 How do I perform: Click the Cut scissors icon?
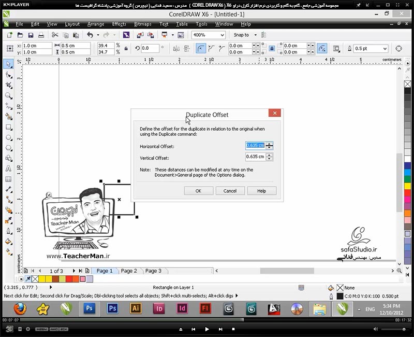[55, 35]
